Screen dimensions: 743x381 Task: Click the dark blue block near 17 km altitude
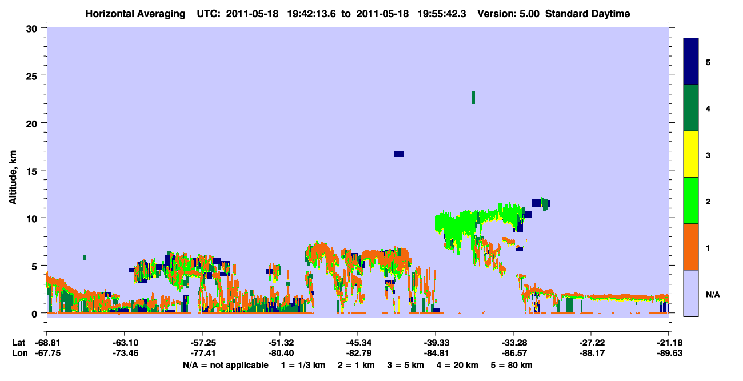pos(399,154)
